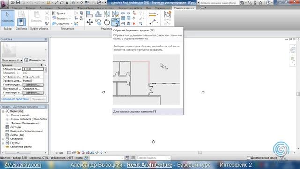Expand the Фасады (Фасад здания) node
300x169 pixels.
(x=7, y=123)
